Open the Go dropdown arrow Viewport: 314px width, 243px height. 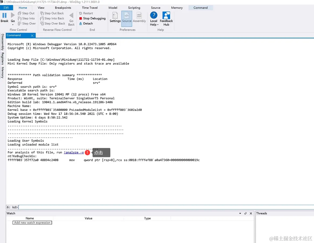tap(13, 25)
